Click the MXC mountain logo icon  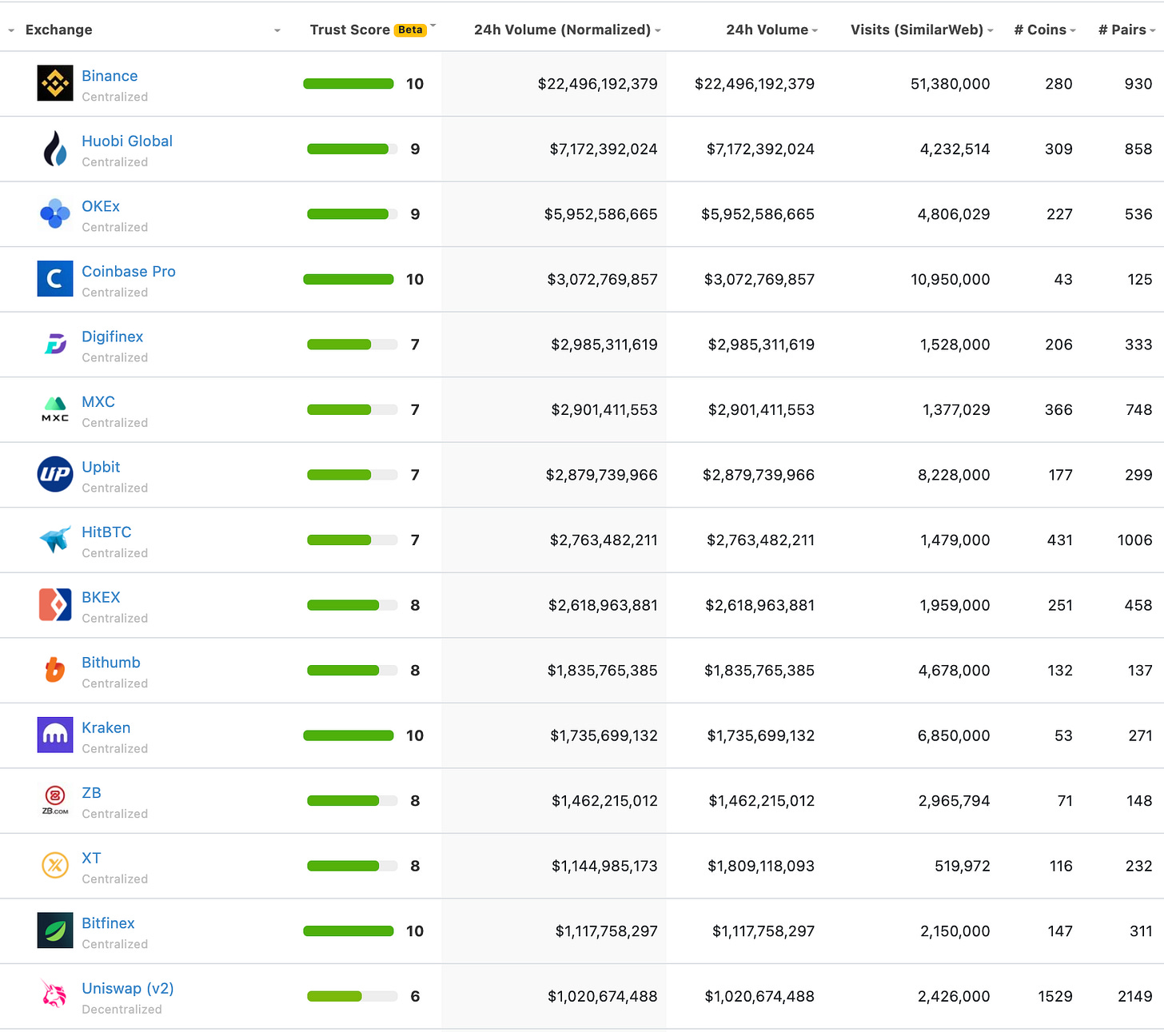(x=55, y=409)
